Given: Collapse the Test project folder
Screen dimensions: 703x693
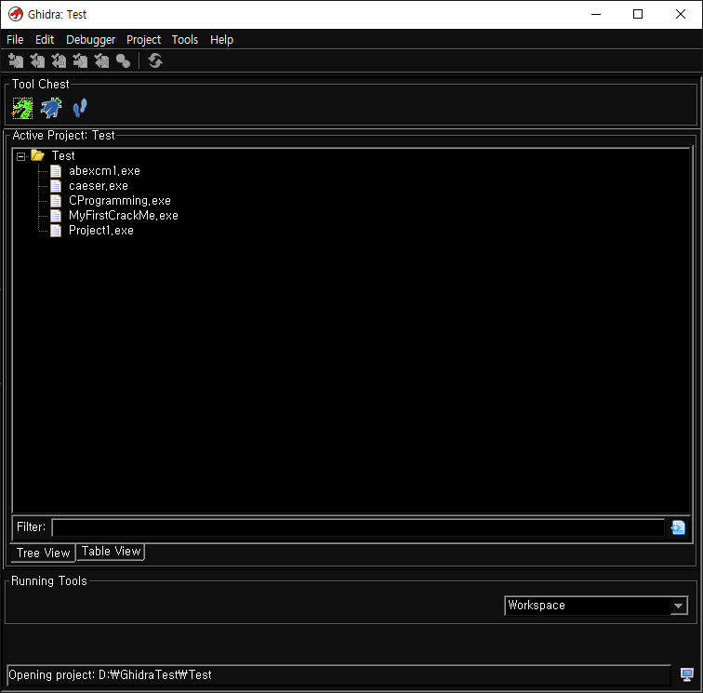Looking at the screenshot, I should pos(20,156).
